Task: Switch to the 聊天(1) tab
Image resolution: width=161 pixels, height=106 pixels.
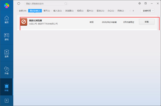Action: coord(47,11)
